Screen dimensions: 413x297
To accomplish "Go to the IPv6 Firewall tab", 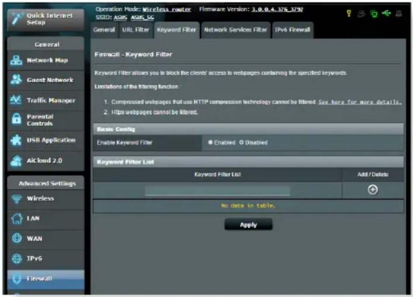I will (x=292, y=30).
